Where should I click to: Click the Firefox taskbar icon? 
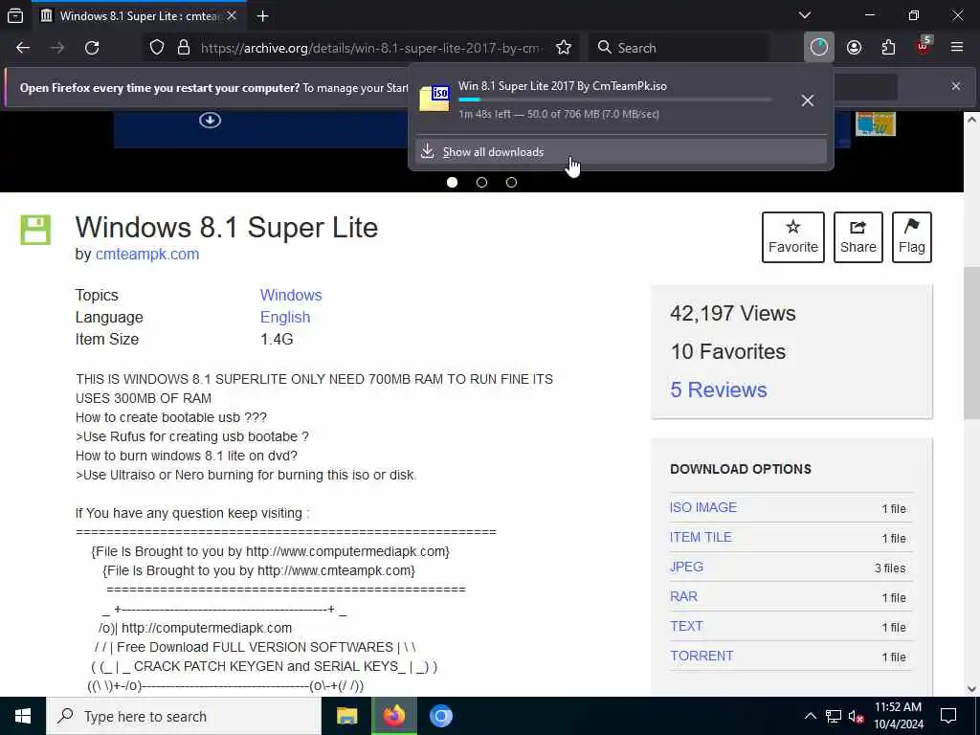coord(394,716)
